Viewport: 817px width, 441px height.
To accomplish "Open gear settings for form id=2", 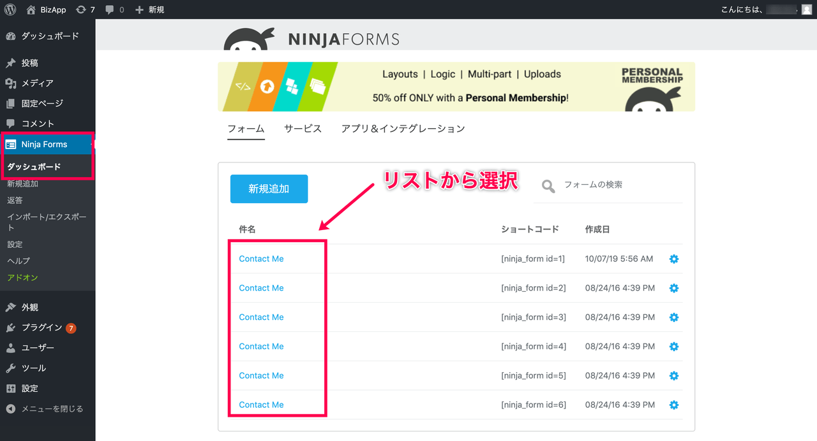I will (x=674, y=288).
